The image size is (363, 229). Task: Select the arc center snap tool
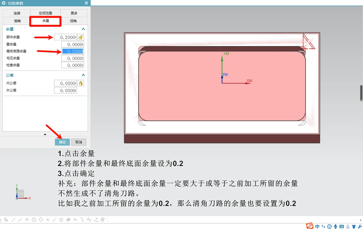[34, 220]
